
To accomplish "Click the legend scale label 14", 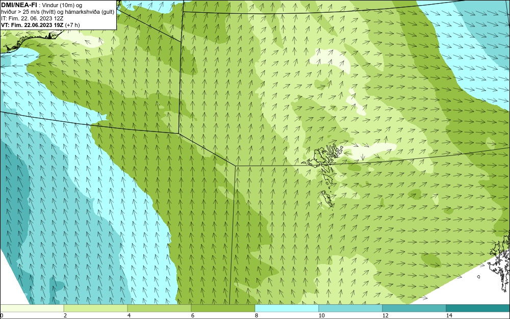I will pos(449,315).
